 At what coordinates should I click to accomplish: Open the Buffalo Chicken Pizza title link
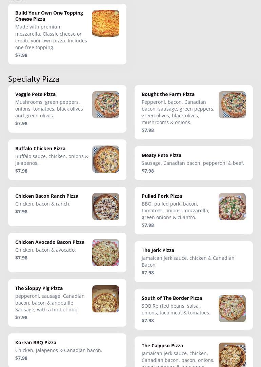tap(40, 149)
